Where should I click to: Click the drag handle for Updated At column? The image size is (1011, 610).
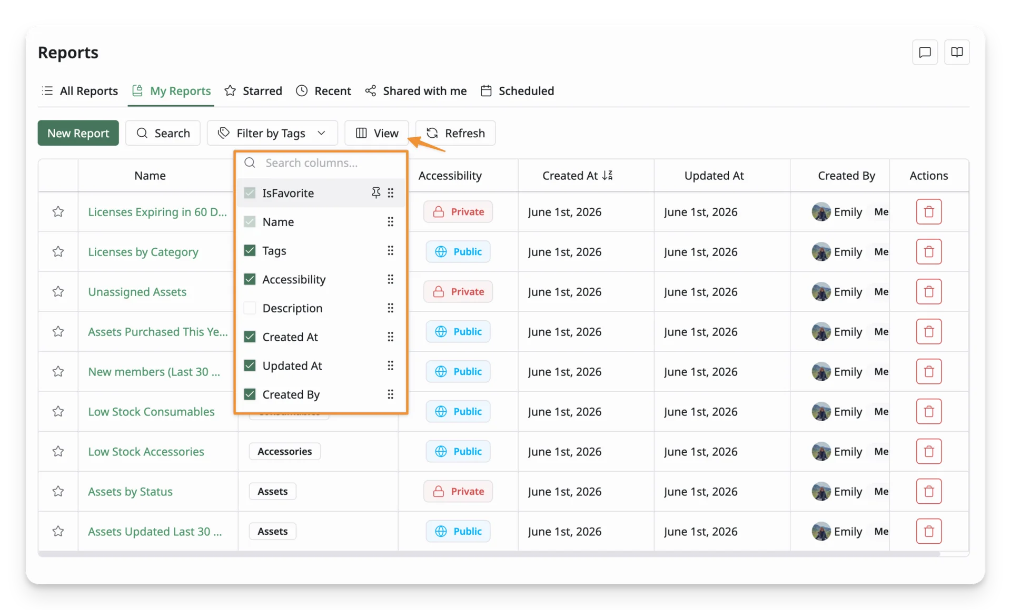(390, 365)
